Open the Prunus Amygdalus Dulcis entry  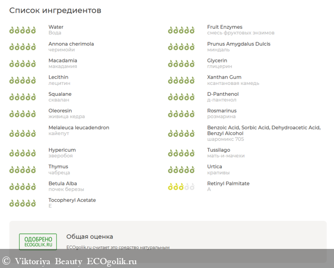point(239,44)
